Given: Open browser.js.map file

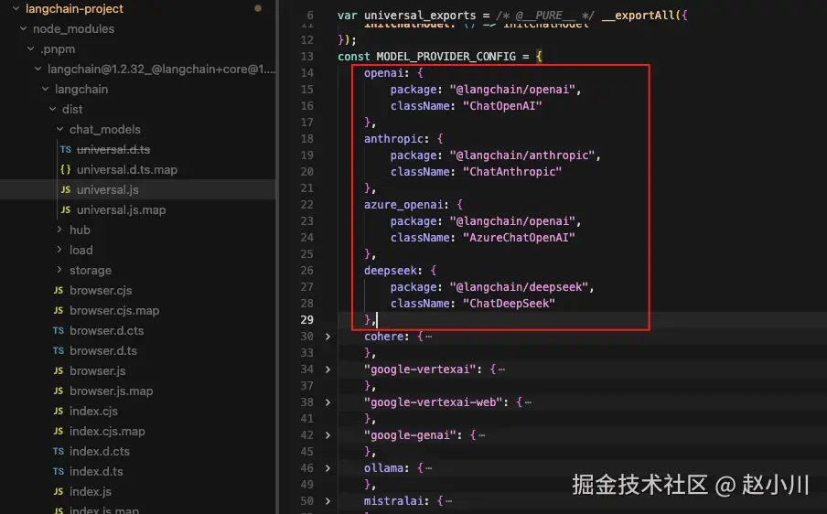Looking at the screenshot, I should point(112,391).
